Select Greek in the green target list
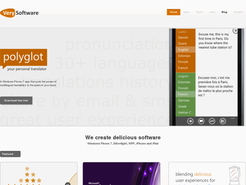This screenshot has width=246, height=185. coord(185,107)
